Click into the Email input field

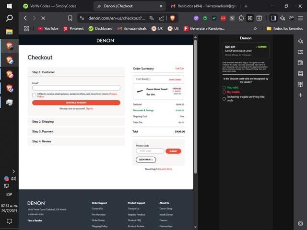click(76, 88)
